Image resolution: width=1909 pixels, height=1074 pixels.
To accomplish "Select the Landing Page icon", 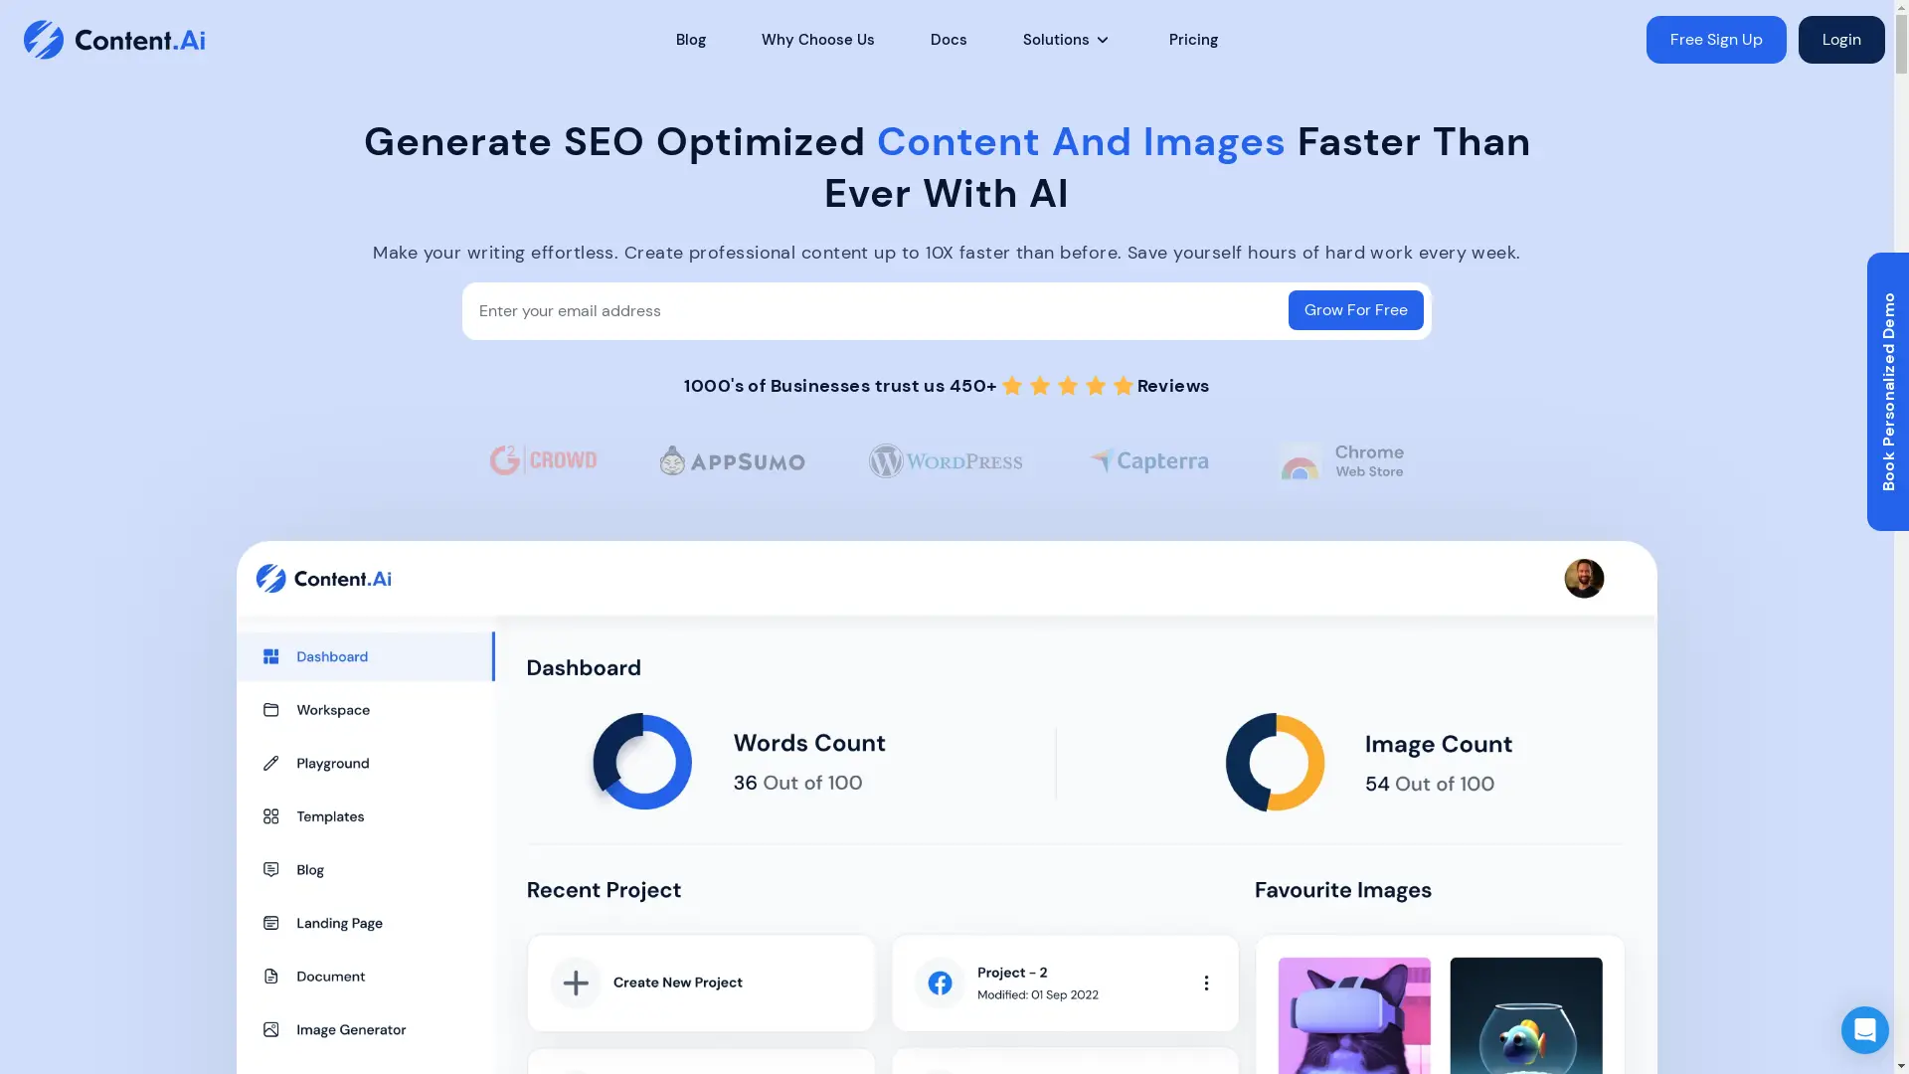I will 271,922.
